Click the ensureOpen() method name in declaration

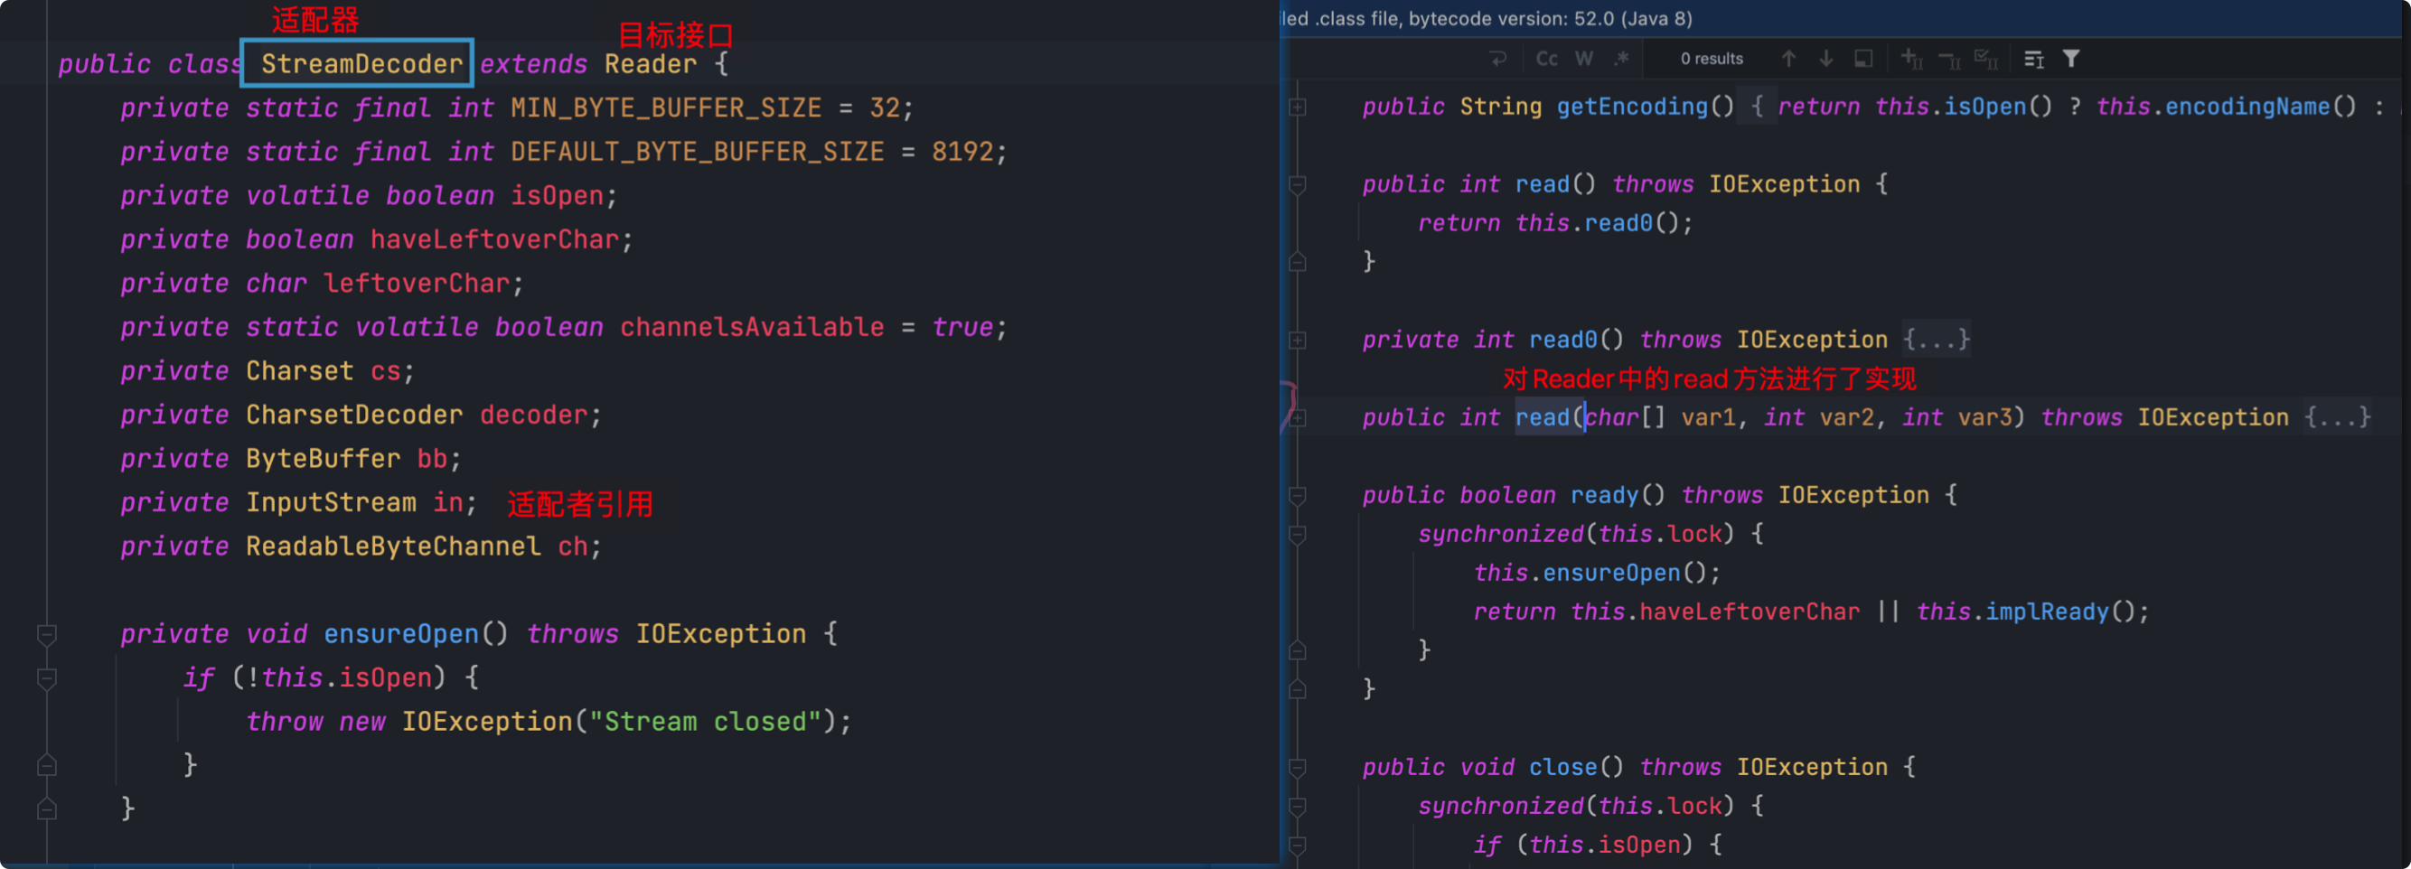coord(400,634)
